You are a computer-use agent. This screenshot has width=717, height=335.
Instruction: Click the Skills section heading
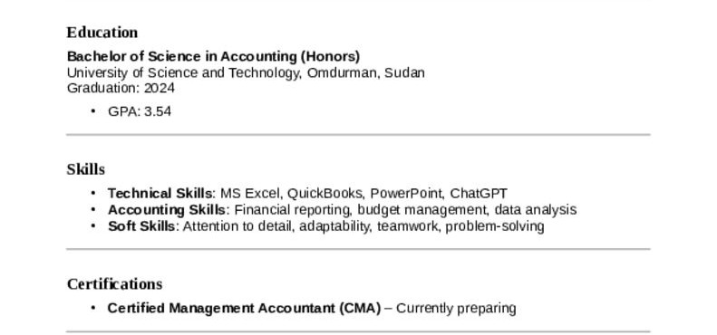(x=86, y=169)
